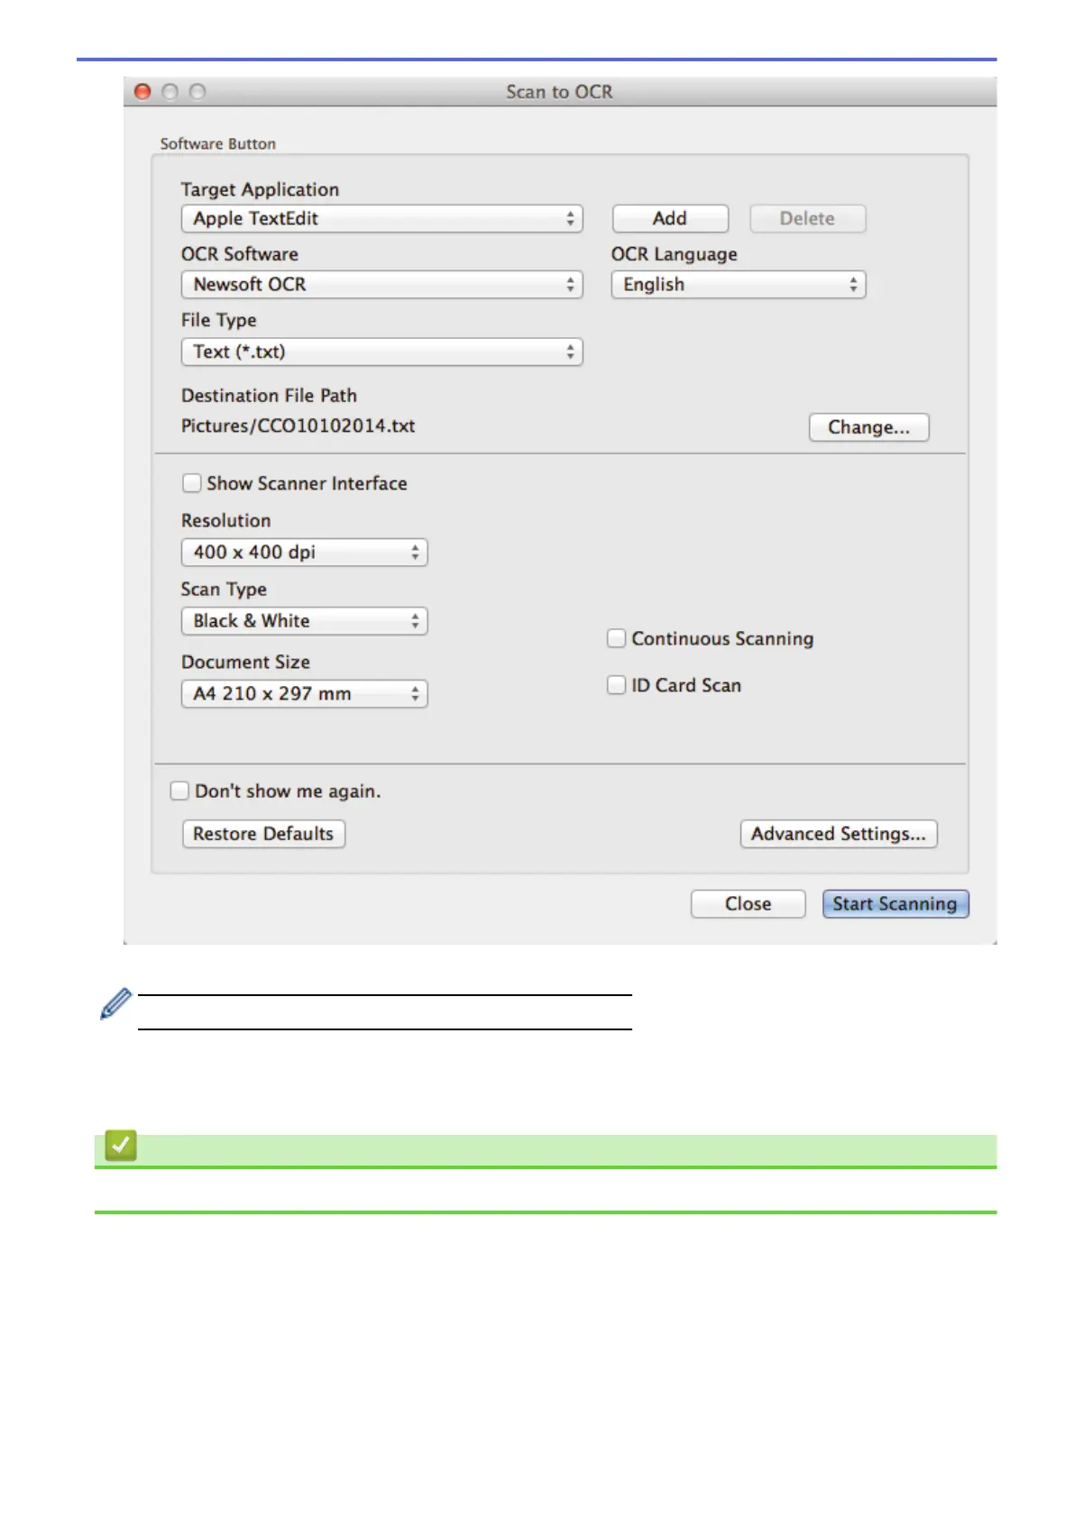Expand the Scan Type dropdown

pyautogui.click(x=304, y=621)
